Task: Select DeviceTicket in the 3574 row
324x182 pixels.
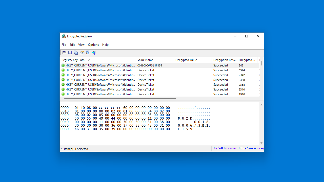Action: tap(146, 70)
